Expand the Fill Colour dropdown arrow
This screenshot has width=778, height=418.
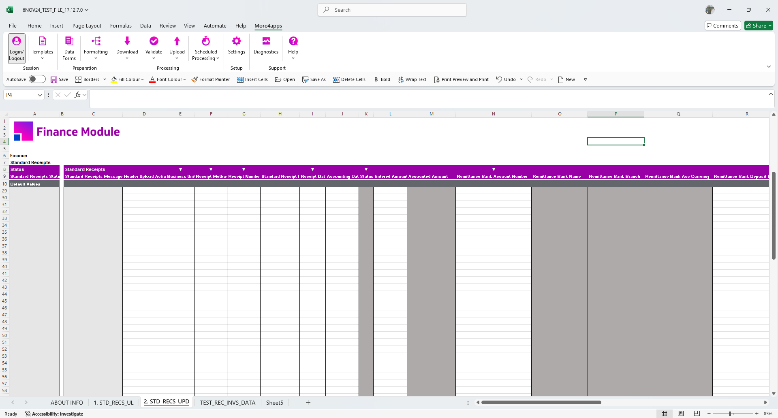143,80
